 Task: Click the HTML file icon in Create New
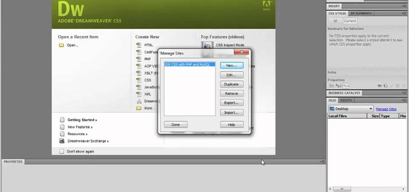pyautogui.click(x=139, y=45)
